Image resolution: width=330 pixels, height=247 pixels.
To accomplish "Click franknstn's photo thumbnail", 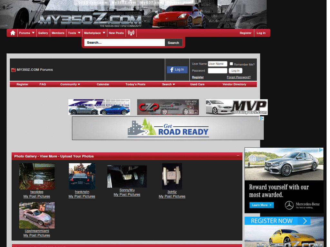I will [82, 176].
